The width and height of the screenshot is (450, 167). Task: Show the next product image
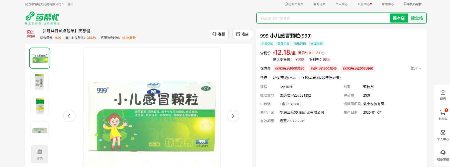pos(233,116)
